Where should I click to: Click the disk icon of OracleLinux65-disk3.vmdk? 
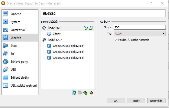coord(49,58)
